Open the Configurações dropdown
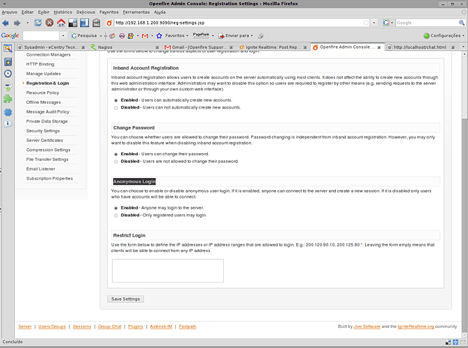468x348 pixels. (x=464, y=36)
